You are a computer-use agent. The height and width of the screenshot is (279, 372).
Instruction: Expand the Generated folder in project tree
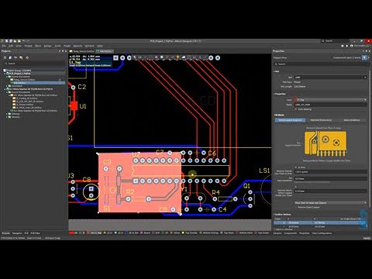tap(7, 86)
